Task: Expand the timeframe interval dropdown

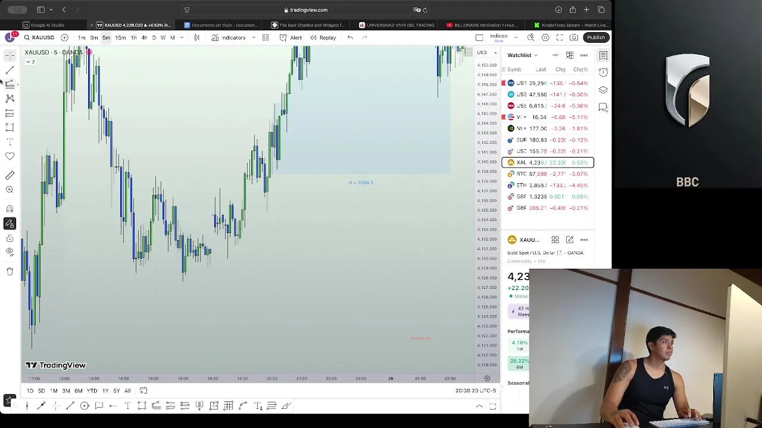Action: click(182, 37)
